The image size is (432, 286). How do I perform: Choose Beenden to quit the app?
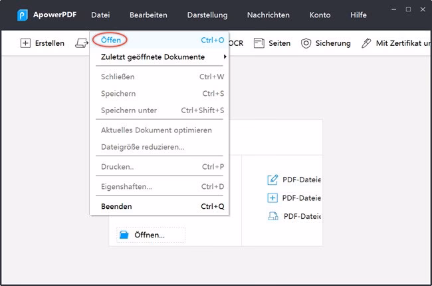pyautogui.click(x=160, y=206)
